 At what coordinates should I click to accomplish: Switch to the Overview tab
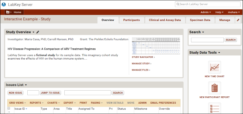pos(108,20)
